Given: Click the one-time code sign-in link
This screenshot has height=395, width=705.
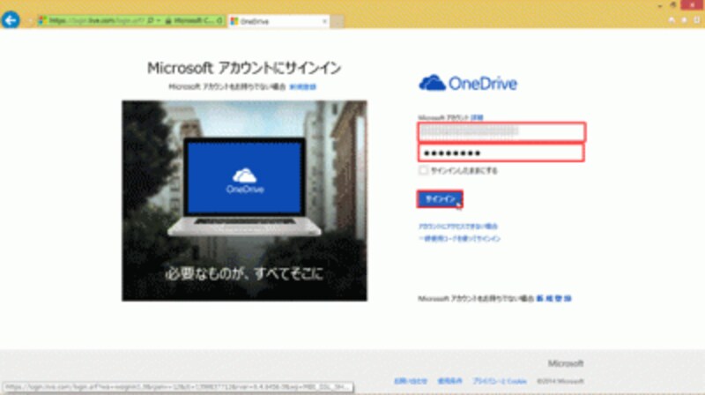Looking at the screenshot, I should click(459, 238).
